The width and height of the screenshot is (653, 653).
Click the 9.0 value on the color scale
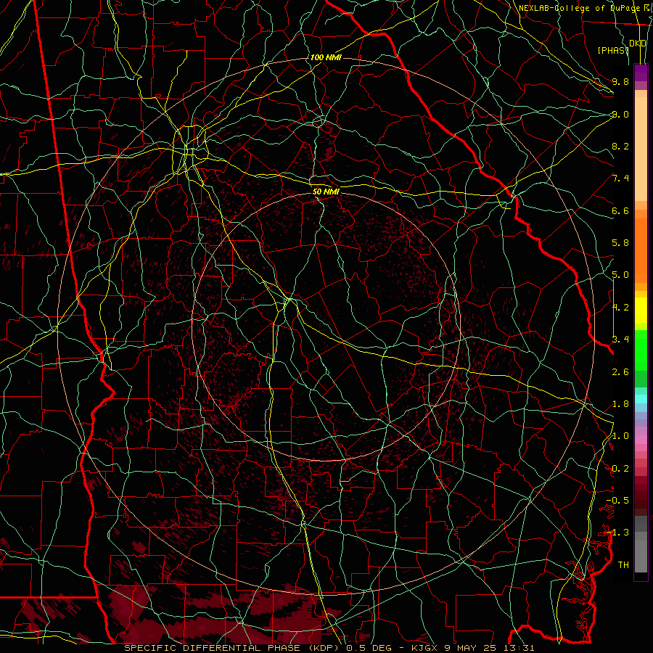620,114
